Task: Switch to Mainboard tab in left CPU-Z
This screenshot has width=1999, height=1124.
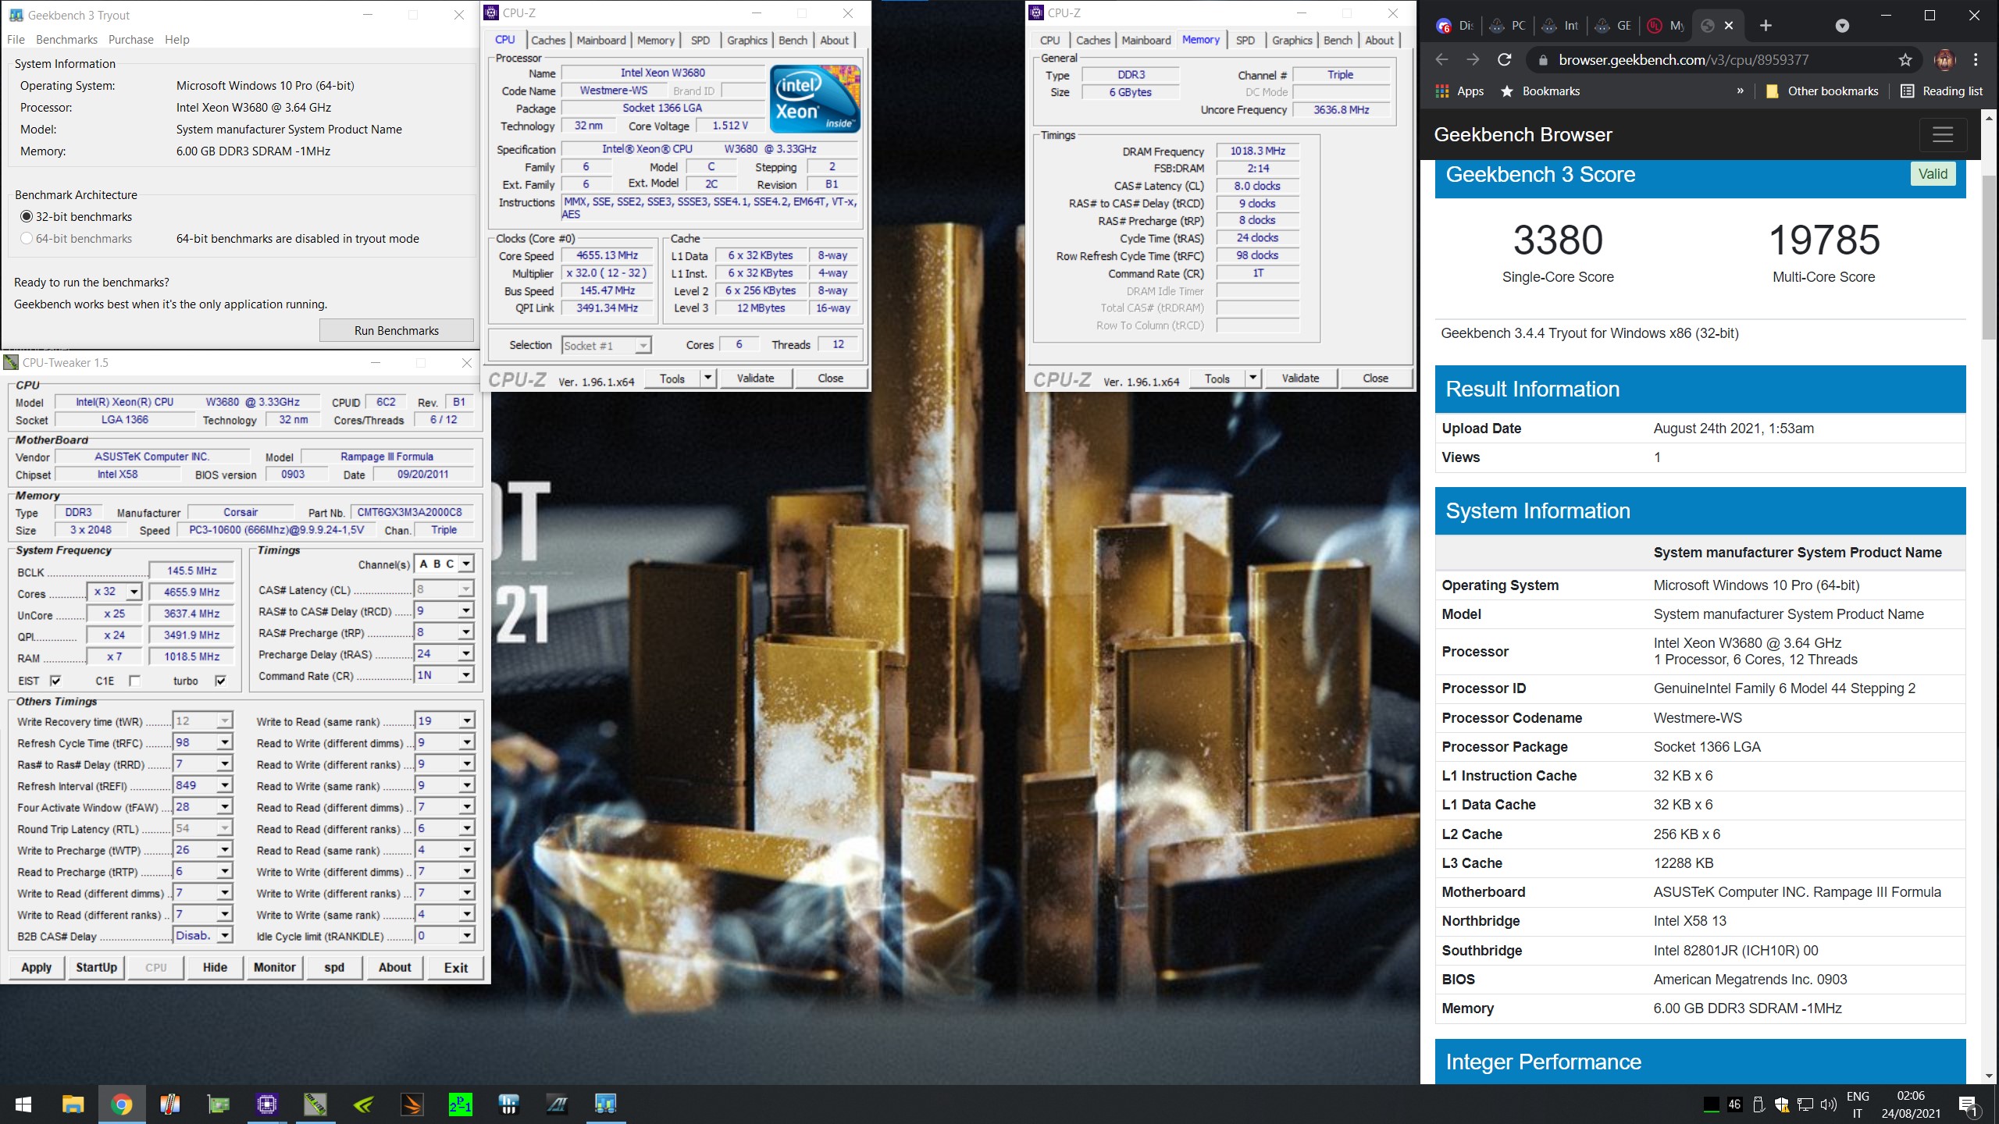Action: coord(601,41)
